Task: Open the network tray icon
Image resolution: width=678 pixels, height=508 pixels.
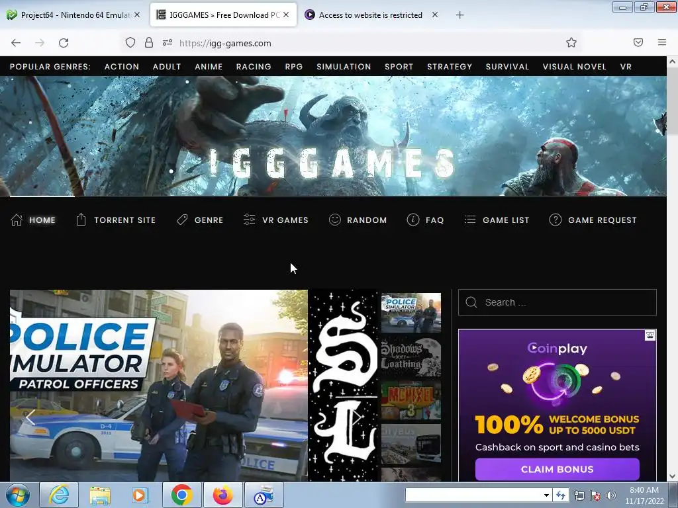Action: tap(579, 495)
